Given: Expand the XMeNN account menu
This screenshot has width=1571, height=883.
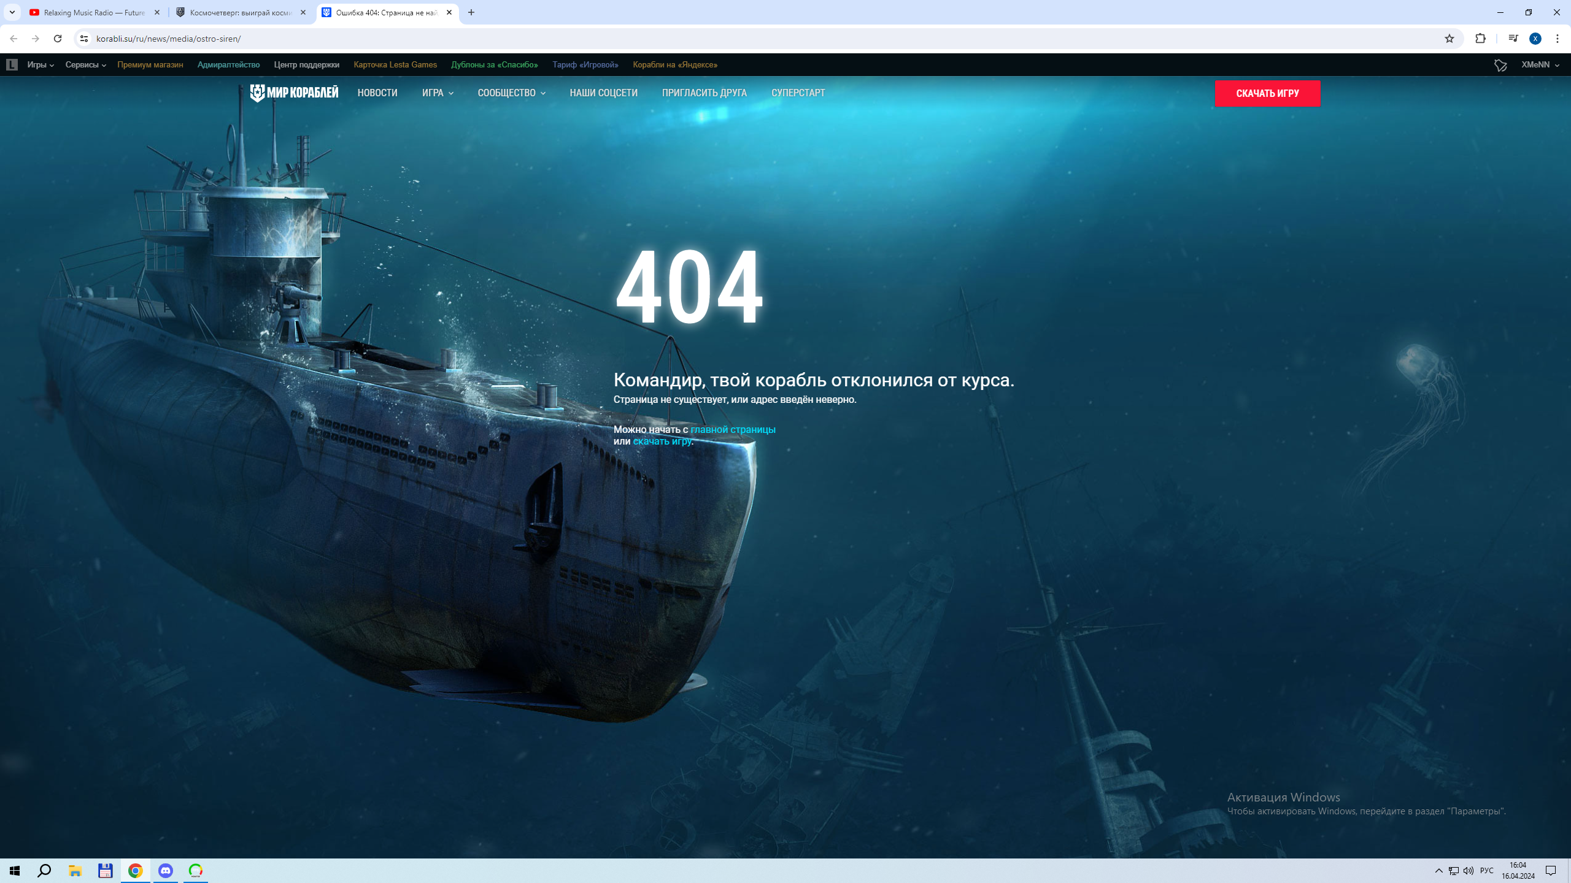Looking at the screenshot, I should (x=1540, y=64).
